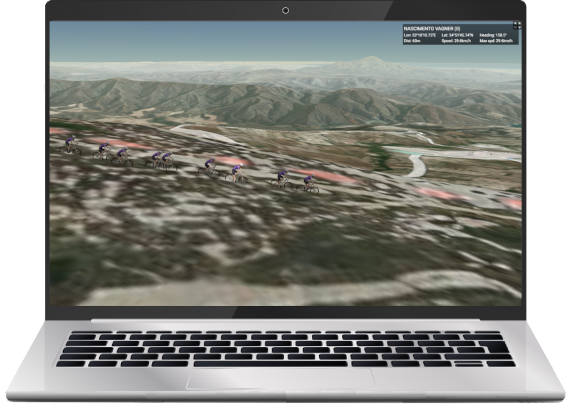Screen dimensions: 569x405
Task: Select the third cyclist from the left
Action: [x=122, y=157]
